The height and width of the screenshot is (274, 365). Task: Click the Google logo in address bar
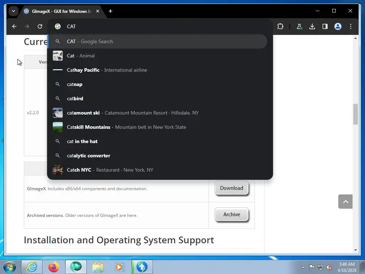58,26
